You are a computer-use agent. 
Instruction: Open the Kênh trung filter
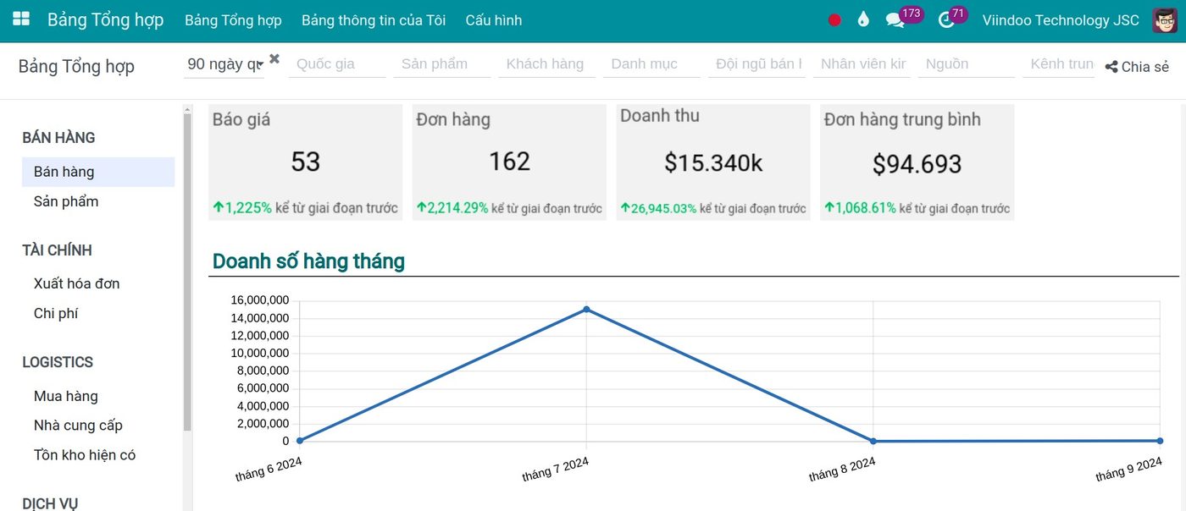(x=1061, y=64)
